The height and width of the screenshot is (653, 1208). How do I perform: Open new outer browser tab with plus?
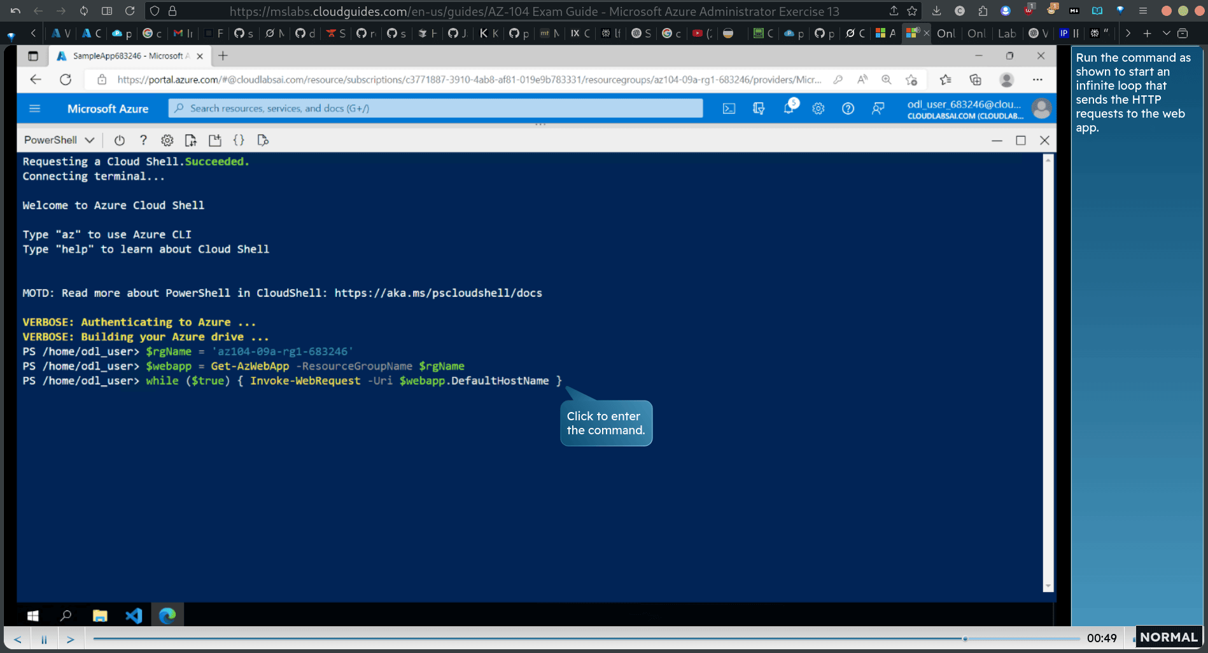[1147, 33]
